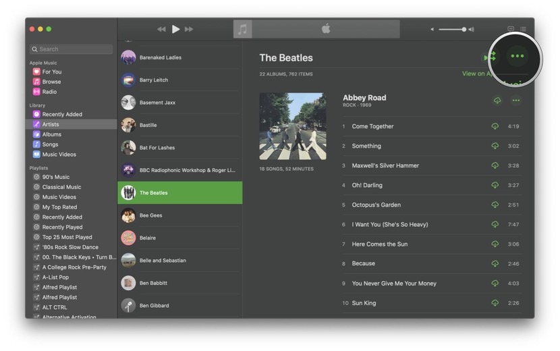Click the music note now-playing artwork
This screenshot has width=560, height=351.
(x=242, y=29)
